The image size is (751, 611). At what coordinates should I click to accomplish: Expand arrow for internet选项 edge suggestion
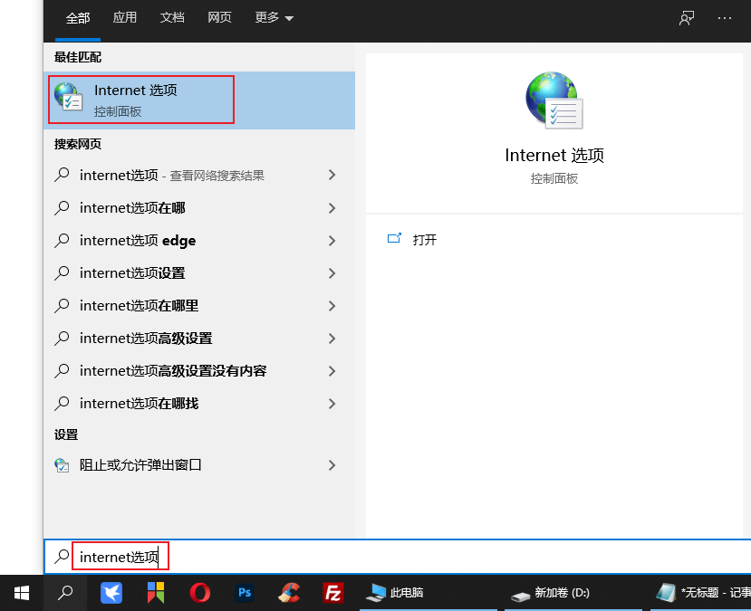[332, 241]
